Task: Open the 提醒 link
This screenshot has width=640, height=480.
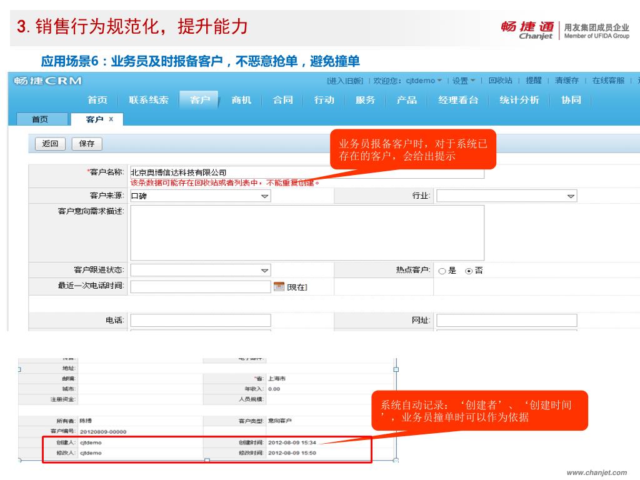Action: pyautogui.click(x=534, y=81)
